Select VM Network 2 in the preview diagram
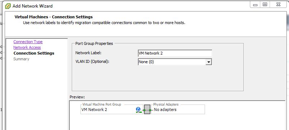Viewport: 289px width, 130px height. pyautogui.click(x=94, y=110)
